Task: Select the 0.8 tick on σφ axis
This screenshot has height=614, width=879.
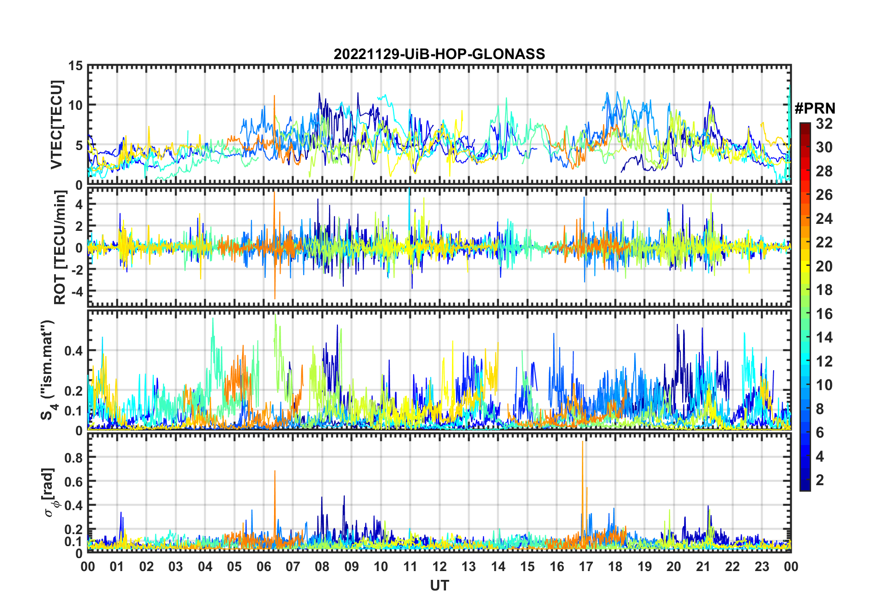Action: coord(73,457)
